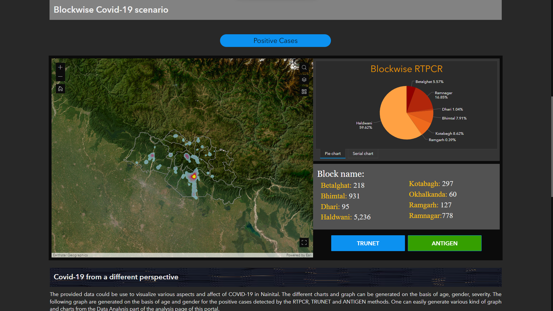Click the Haldwani 59.62% label
This screenshot has height=311, width=553.
coord(364,125)
